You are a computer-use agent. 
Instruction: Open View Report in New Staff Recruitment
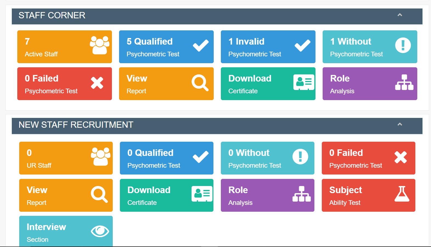pos(66,195)
